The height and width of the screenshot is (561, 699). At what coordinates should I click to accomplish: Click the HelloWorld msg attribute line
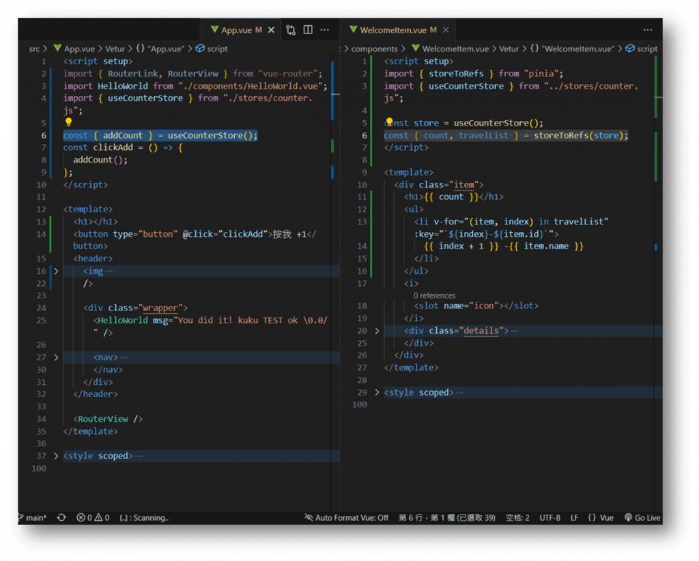point(210,320)
